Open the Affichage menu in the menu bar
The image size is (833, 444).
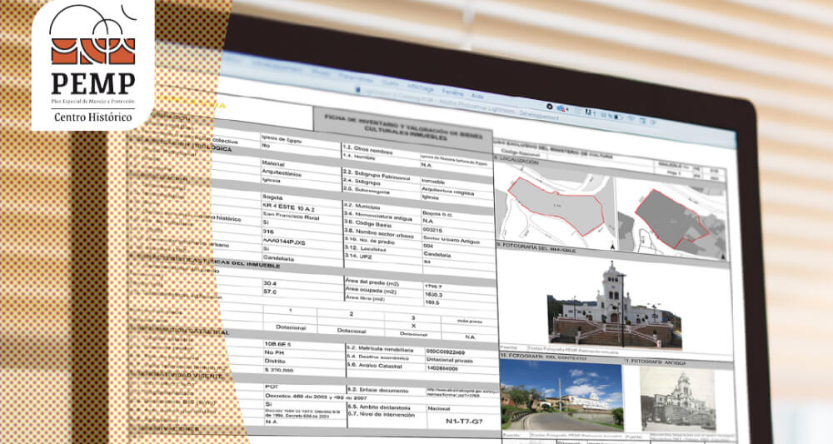[421, 87]
